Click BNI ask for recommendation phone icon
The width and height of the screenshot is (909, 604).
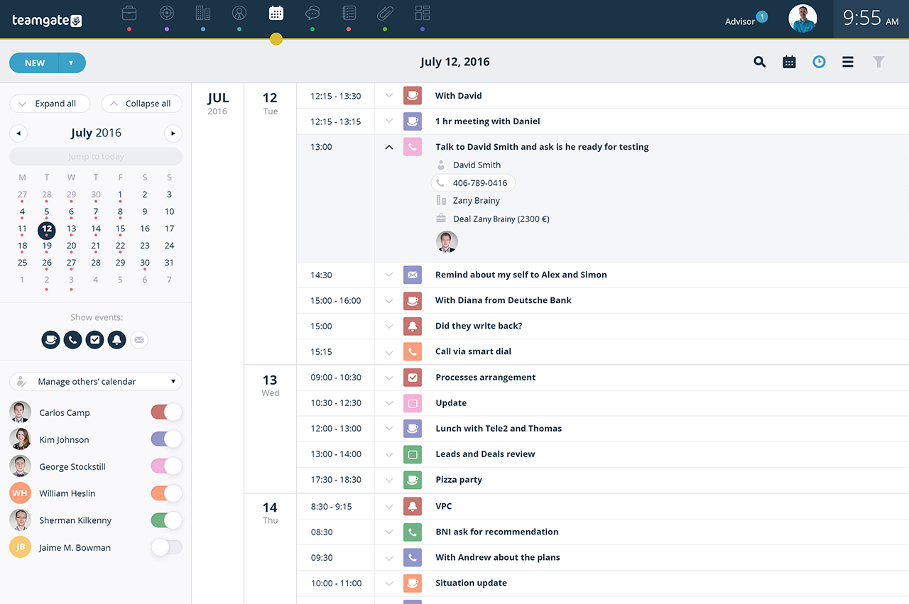pos(413,532)
